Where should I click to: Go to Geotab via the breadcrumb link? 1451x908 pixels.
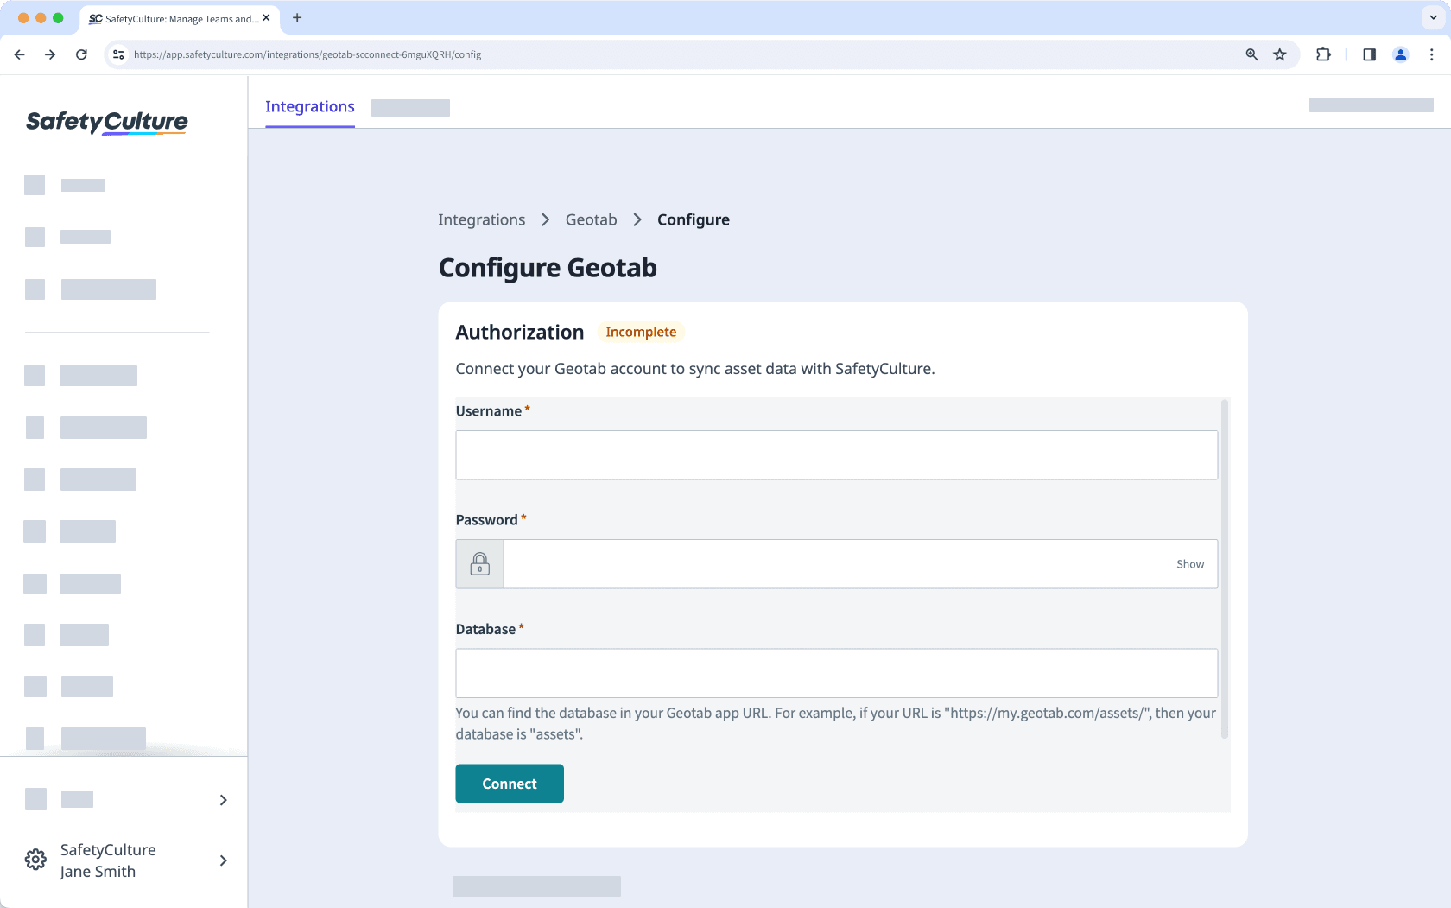click(591, 219)
